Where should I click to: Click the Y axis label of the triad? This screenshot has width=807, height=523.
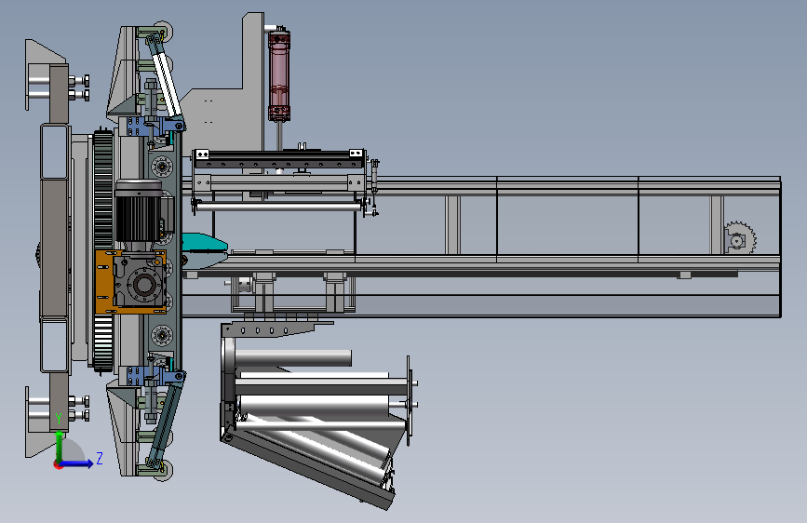(x=59, y=419)
